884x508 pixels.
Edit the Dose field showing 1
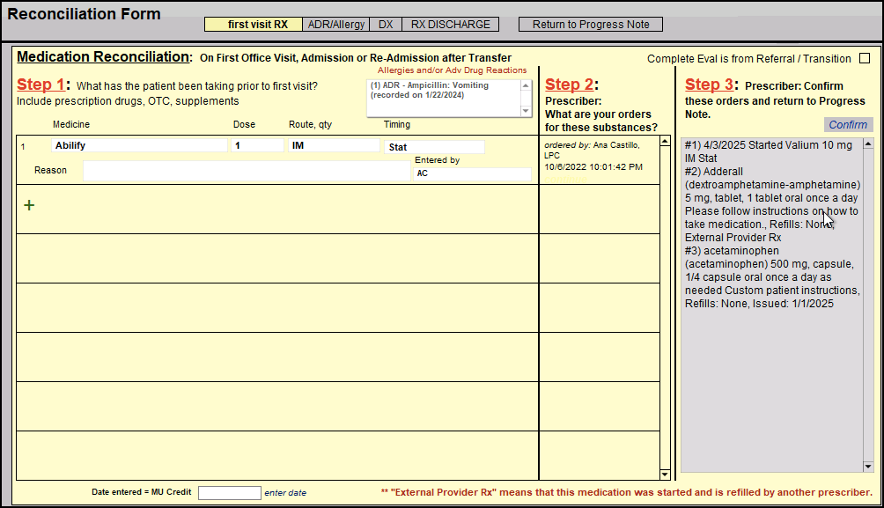click(257, 146)
